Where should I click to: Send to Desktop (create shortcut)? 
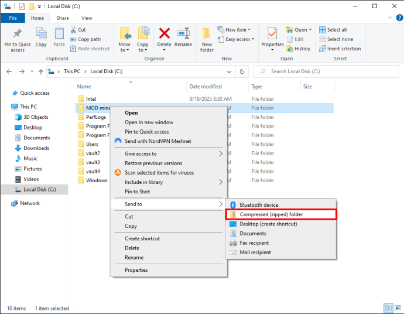pos(281,224)
